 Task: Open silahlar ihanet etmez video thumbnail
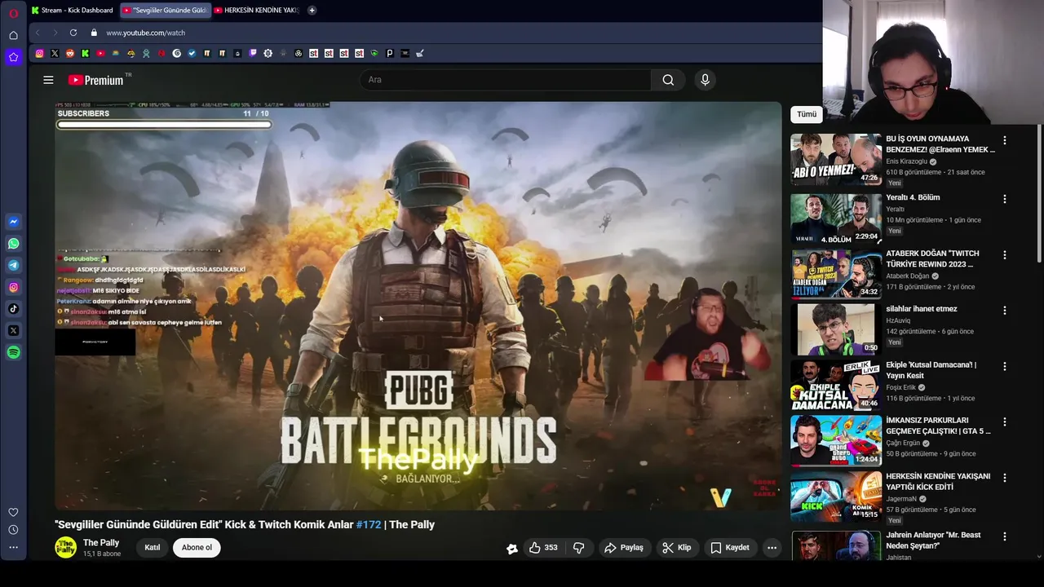click(x=836, y=329)
